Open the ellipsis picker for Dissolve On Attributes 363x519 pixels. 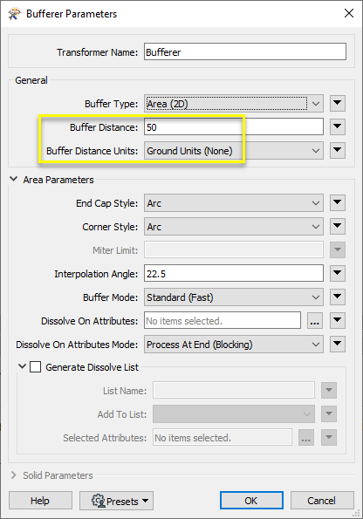[315, 320]
